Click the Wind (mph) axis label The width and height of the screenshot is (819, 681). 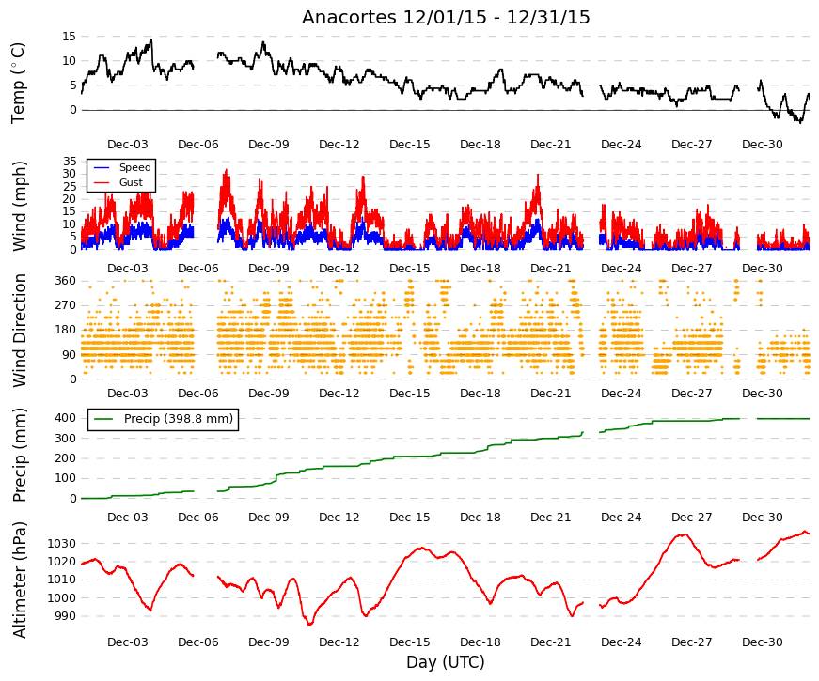click(x=19, y=206)
